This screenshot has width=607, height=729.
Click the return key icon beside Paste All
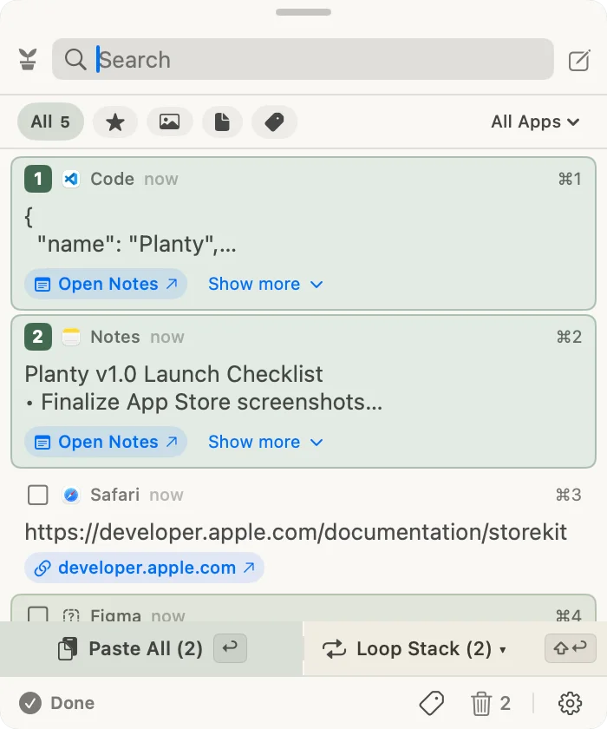[x=230, y=648]
